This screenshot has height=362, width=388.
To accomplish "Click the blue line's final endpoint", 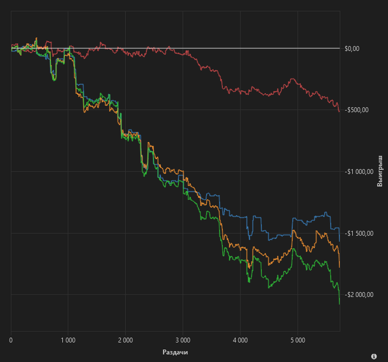I will [x=339, y=241].
